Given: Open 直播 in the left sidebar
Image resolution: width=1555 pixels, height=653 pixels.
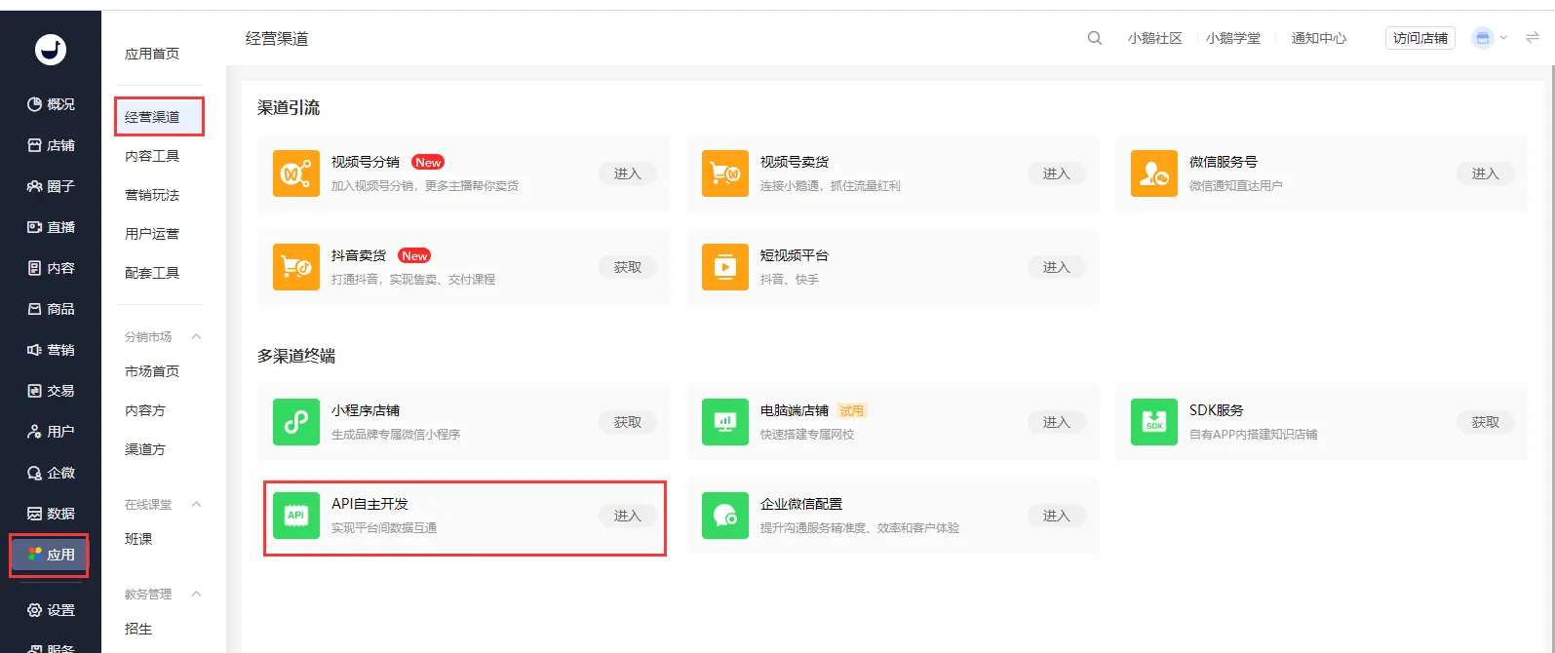Looking at the screenshot, I should click(51, 227).
